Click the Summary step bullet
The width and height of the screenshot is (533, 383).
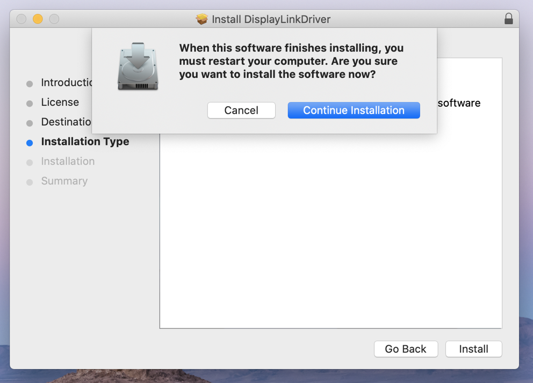(30, 182)
